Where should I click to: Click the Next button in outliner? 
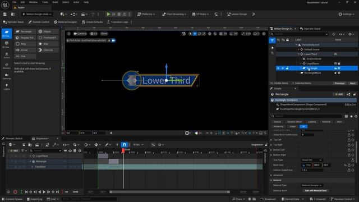pyautogui.click(x=353, y=84)
